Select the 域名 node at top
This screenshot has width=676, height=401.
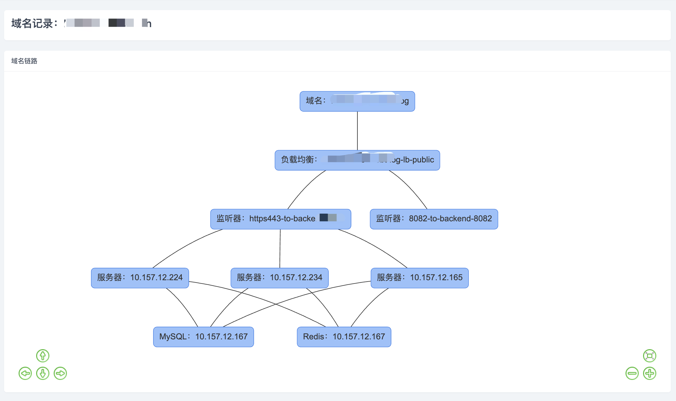(x=357, y=101)
